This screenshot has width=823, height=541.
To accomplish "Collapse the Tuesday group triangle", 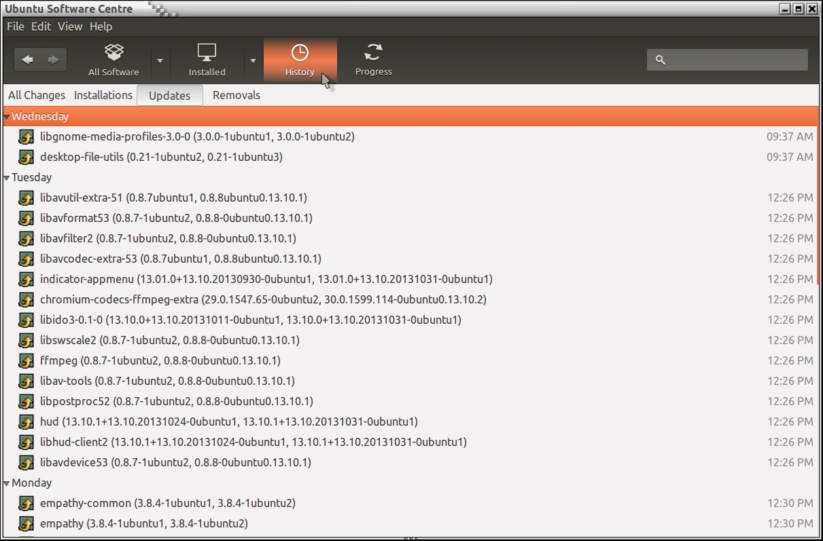I will click(x=7, y=178).
